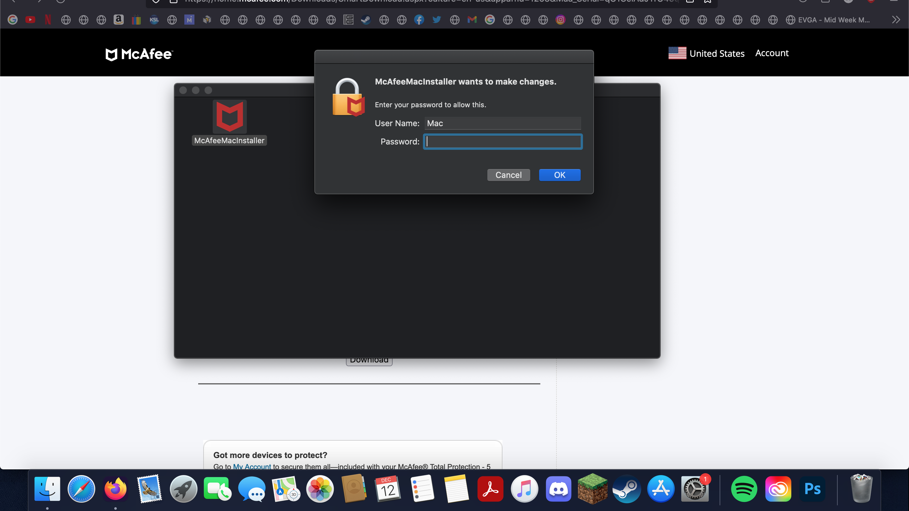Screen dimensions: 909x511
Task: Launch Photoshop from the dock
Action: 813,489
